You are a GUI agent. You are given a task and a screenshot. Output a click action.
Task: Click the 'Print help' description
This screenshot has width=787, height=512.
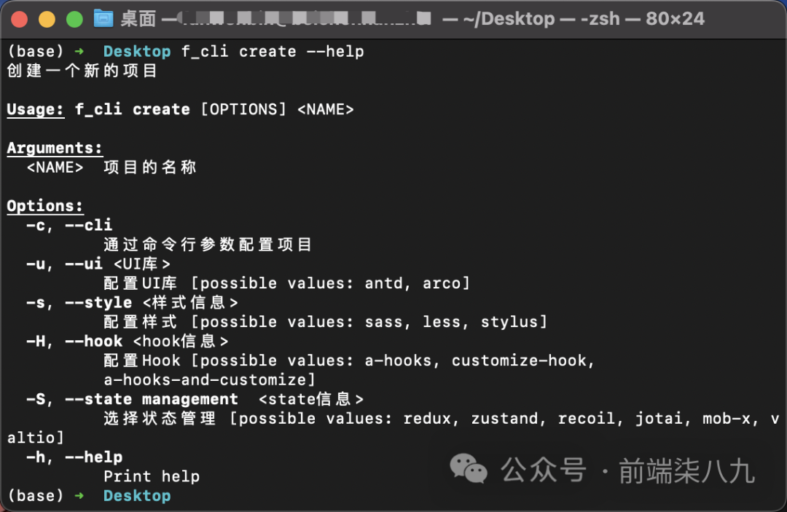pyautogui.click(x=152, y=476)
